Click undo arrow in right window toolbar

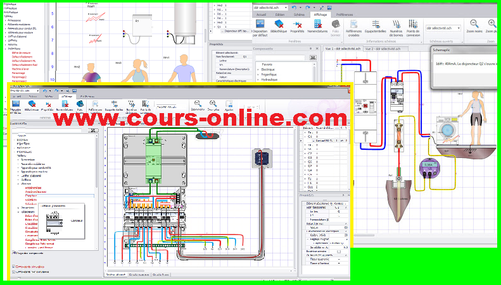pos(294,8)
